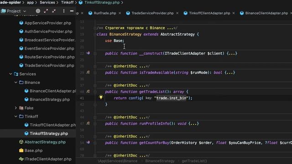Click the Collapse All icon in Project panel
This screenshot has width=292, height=164.
[x=54, y=11]
